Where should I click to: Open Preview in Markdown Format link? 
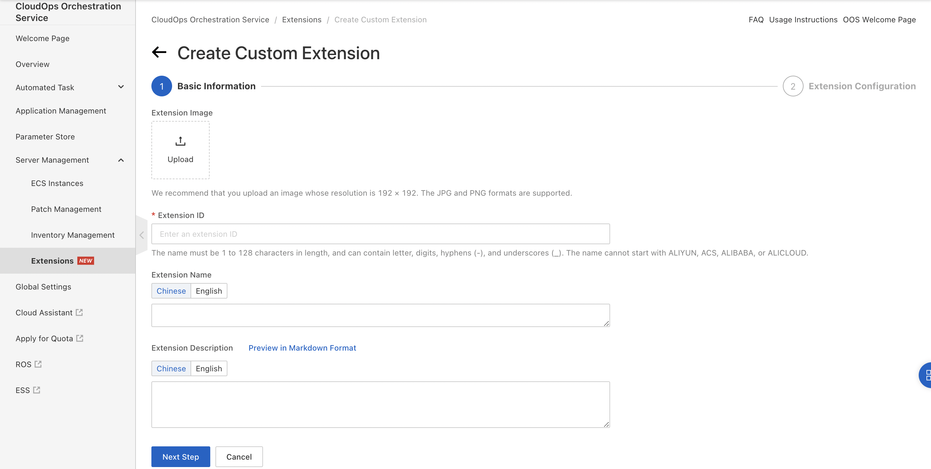click(302, 348)
